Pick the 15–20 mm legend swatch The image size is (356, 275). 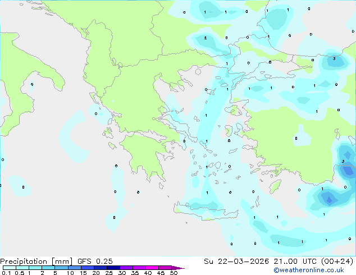coord(88,268)
